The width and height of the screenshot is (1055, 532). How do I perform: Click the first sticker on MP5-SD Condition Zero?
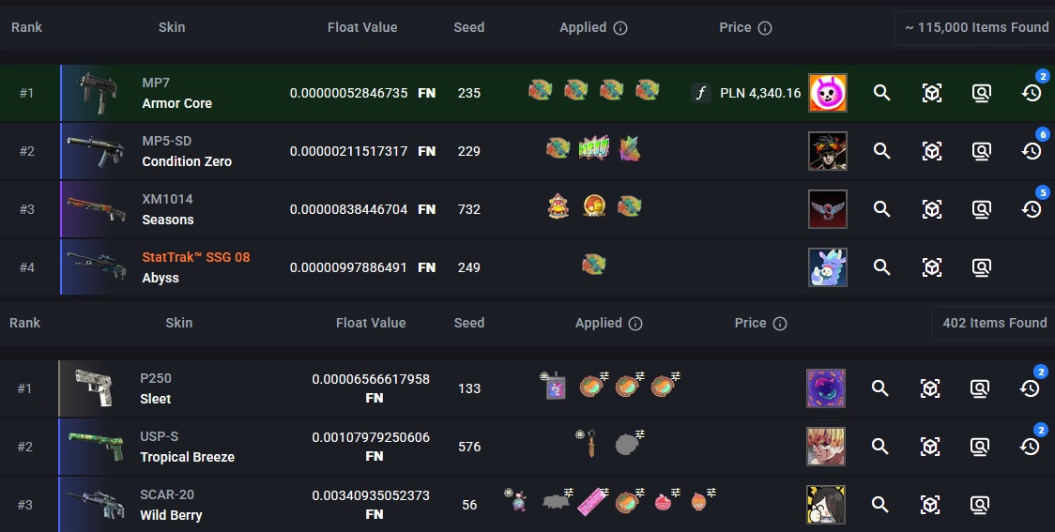pos(558,148)
